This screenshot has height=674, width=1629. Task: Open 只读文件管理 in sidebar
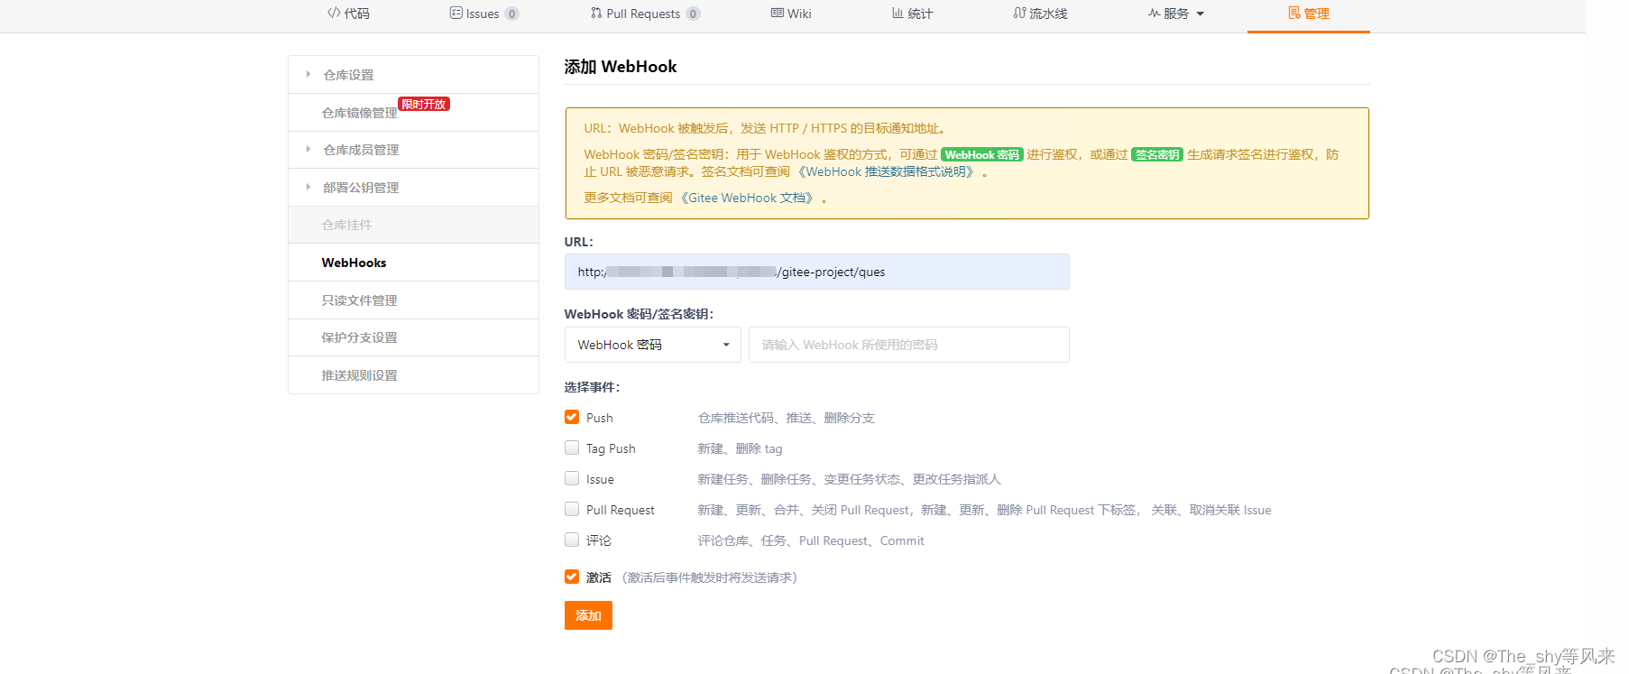(413, 300)
